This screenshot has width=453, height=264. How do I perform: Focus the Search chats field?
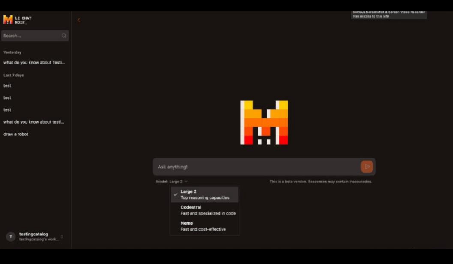(x=35, y=36)
